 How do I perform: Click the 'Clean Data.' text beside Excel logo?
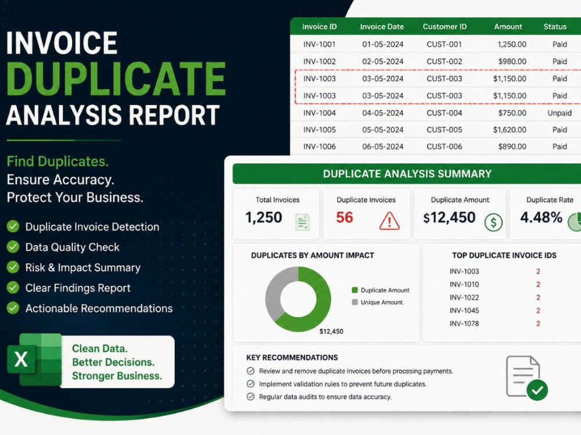tap(100, 348)
